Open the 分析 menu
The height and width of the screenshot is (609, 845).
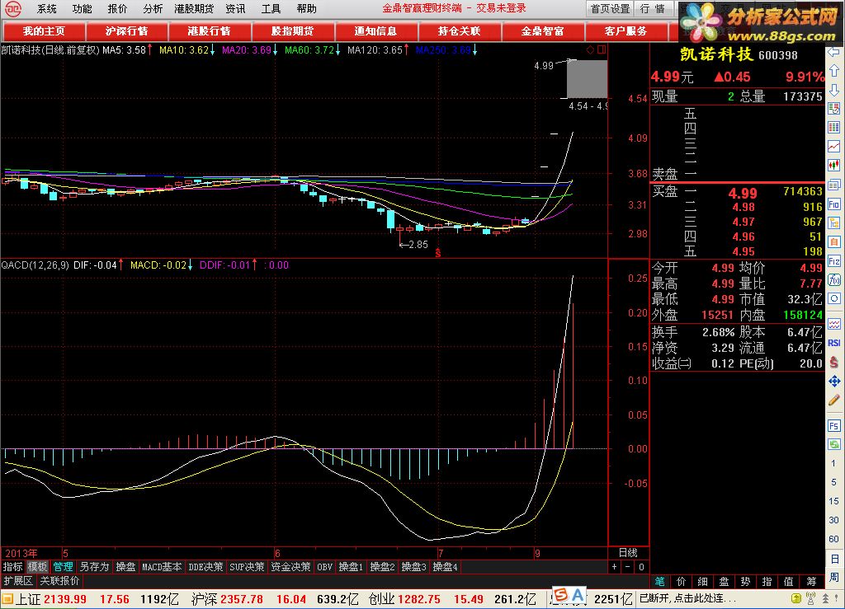(x=153, y=8)
